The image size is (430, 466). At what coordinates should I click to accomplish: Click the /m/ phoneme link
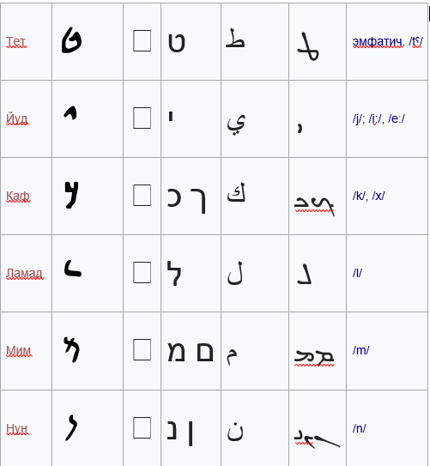[x=360, y=351]
